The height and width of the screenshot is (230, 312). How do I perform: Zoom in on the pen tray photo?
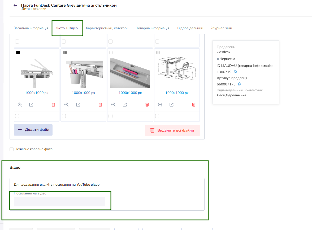(113, 105)
